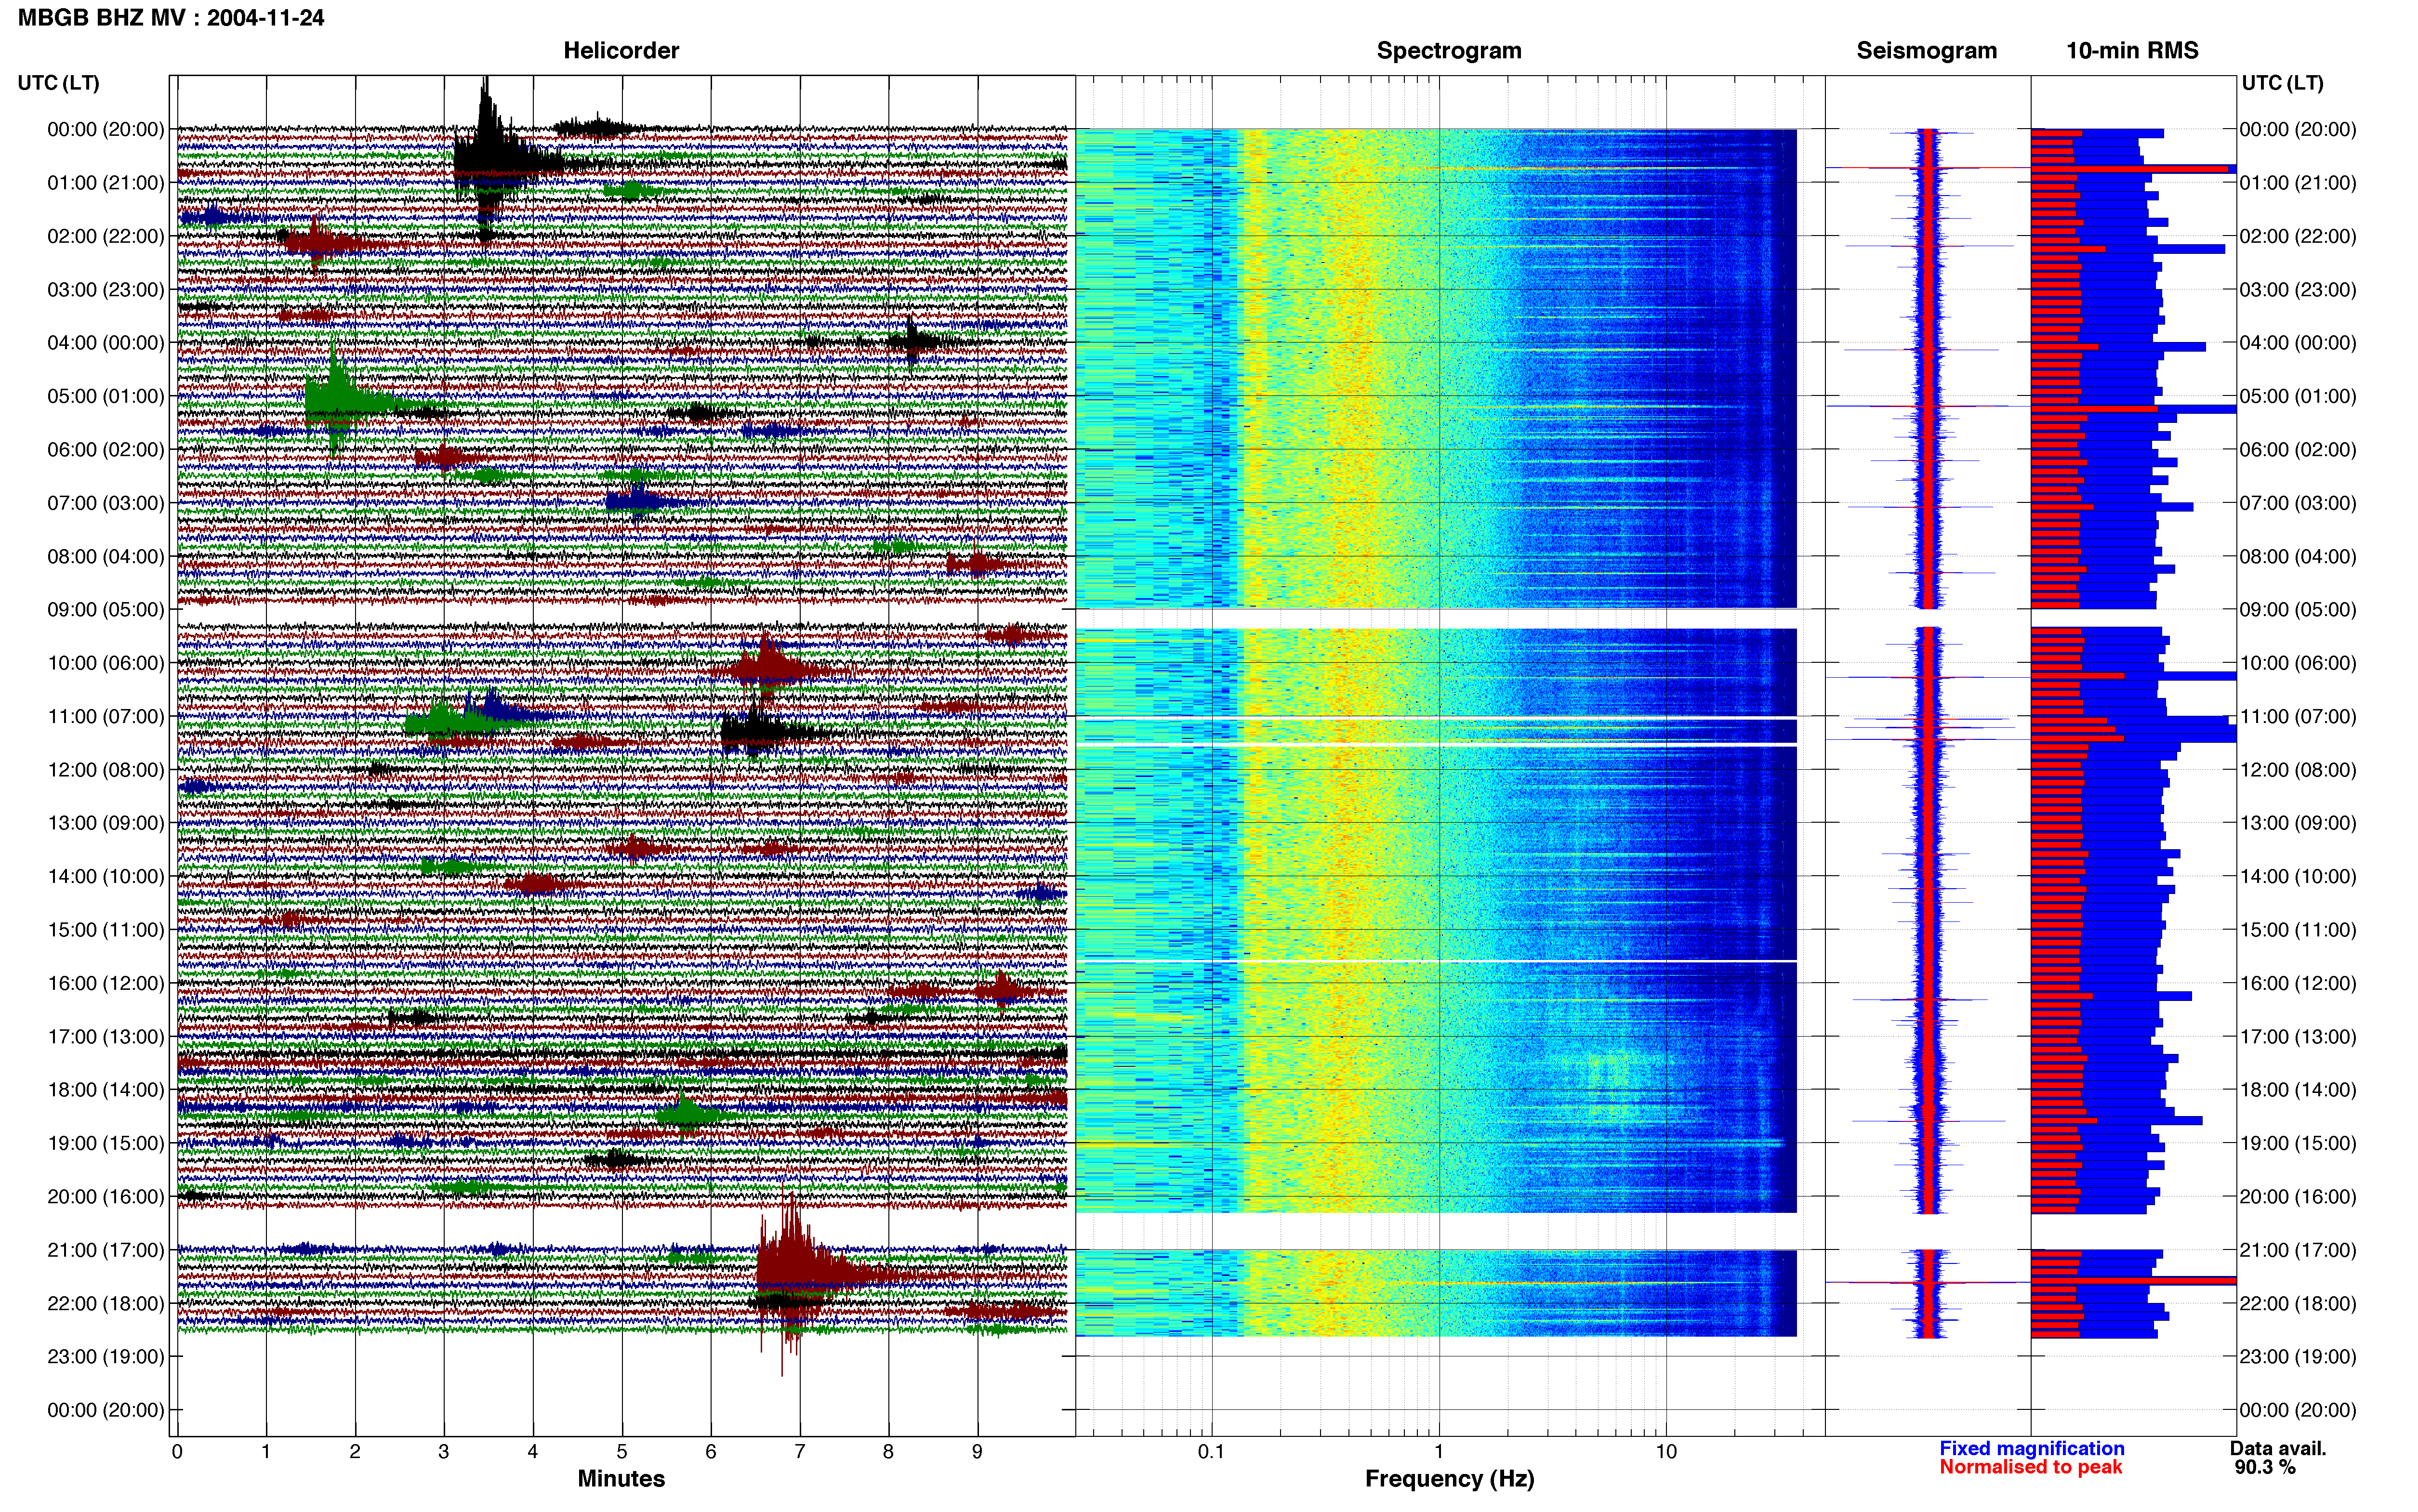
Task: Click the "10:00 (06:00)" time label on the Helicorder axis
Action: (x=105, y=663)
